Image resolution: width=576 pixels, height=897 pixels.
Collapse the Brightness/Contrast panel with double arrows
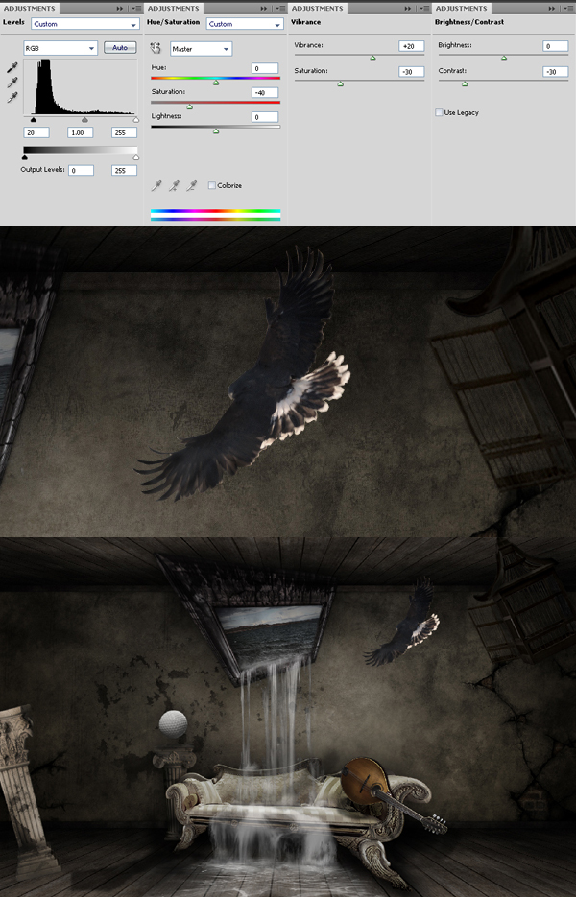pyautogui.click(x=550, y=8)
